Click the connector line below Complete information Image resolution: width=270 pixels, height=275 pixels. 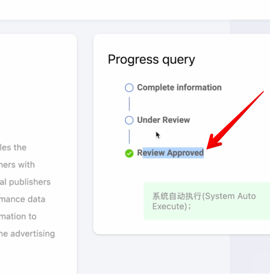[x=129, y=104]
